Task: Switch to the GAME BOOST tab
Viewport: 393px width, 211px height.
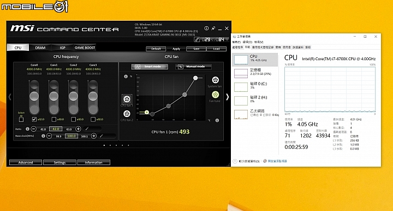Action: [x=85, y=48]
